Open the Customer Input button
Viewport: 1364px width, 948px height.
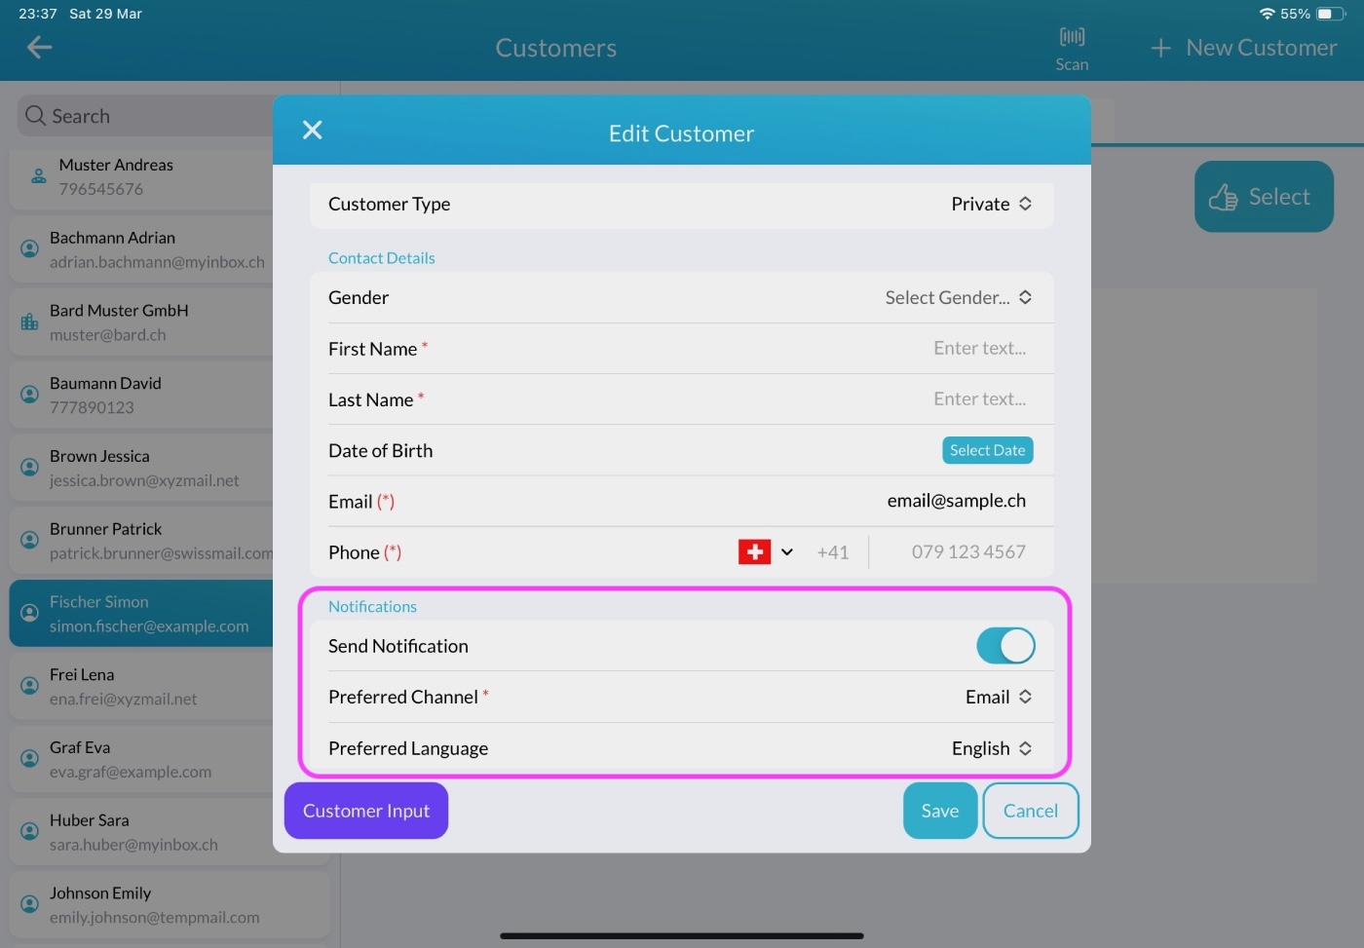click(x=366, y=811)
